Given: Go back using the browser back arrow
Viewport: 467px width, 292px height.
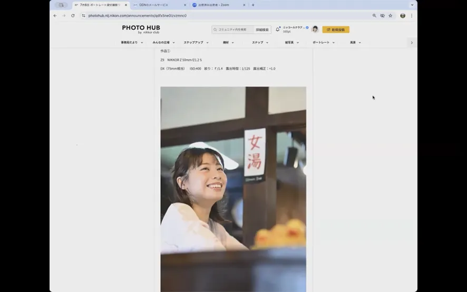Looking at the screenshot, I should [55, 16].
